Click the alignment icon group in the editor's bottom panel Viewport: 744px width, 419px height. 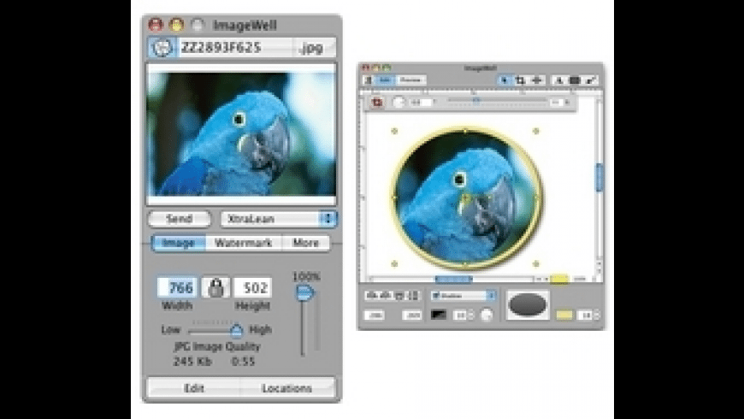(392, 295)
